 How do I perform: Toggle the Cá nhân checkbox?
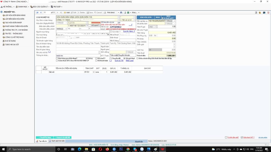tap(111, 32)
